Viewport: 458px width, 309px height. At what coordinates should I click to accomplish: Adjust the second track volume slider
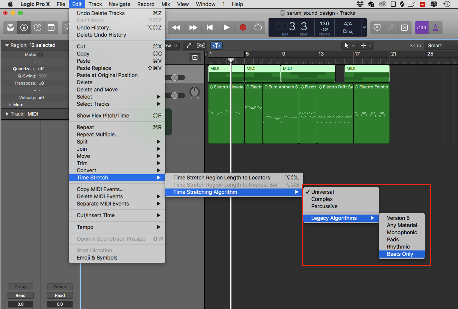(x=174, y=96)
